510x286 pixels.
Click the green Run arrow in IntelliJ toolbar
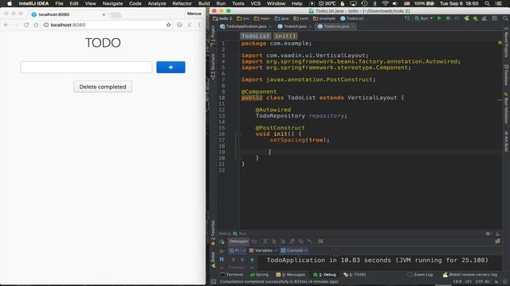point(439,18)
